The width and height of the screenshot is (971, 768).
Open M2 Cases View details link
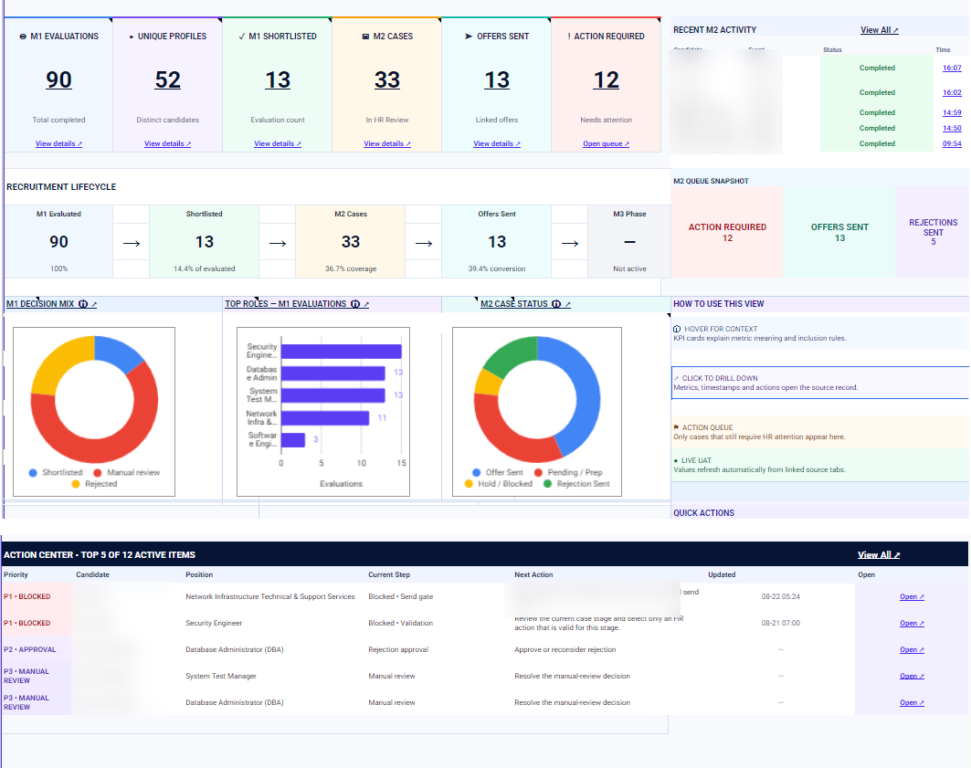[x=387, y=143]
